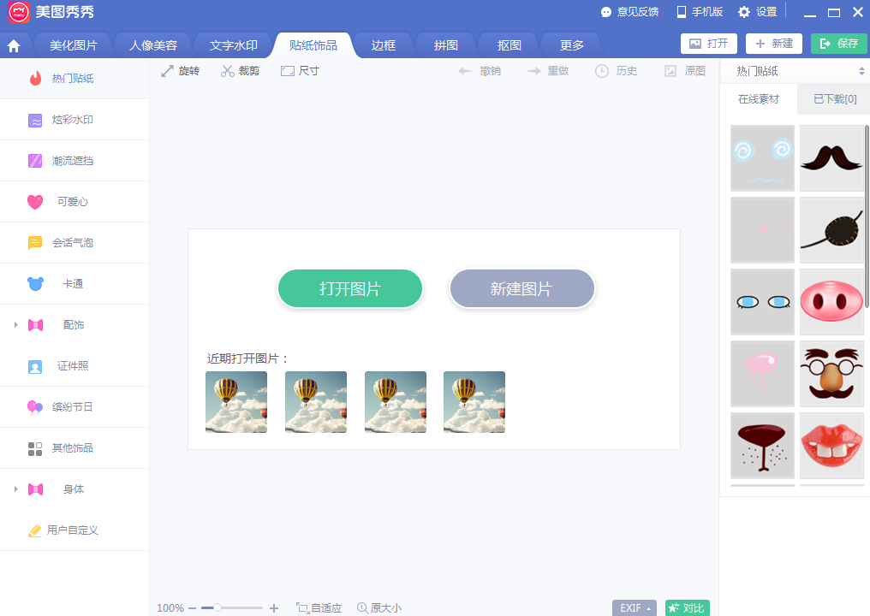Pick the eye patch sticker

point(831,230)
